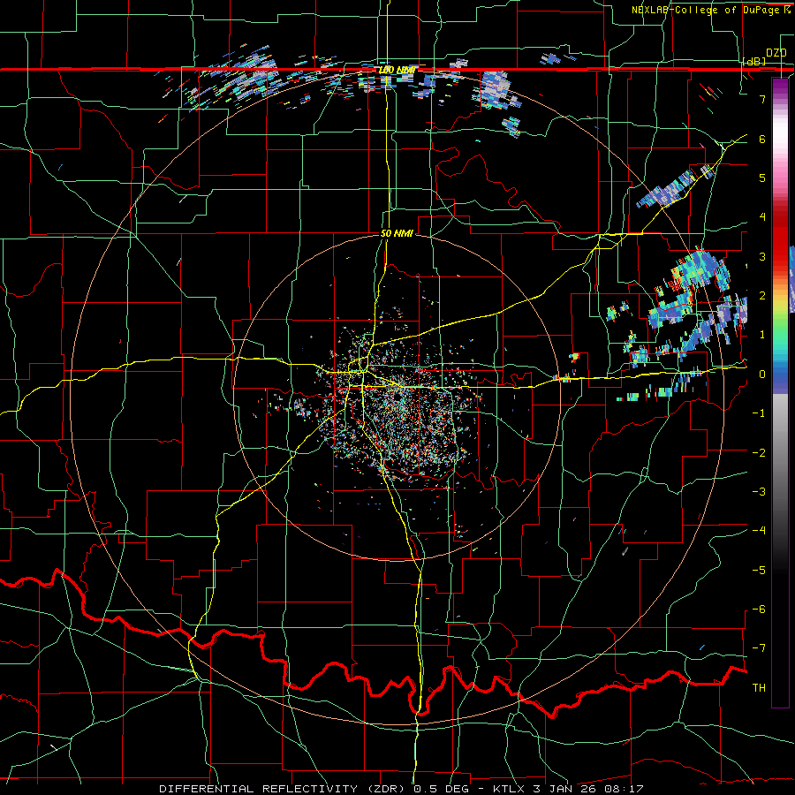This screenshot has width=795, height=795.
Task: Click the NEXLAB-College of DuPage credit text
Action: pyautogui.click(x=705, y=10)
